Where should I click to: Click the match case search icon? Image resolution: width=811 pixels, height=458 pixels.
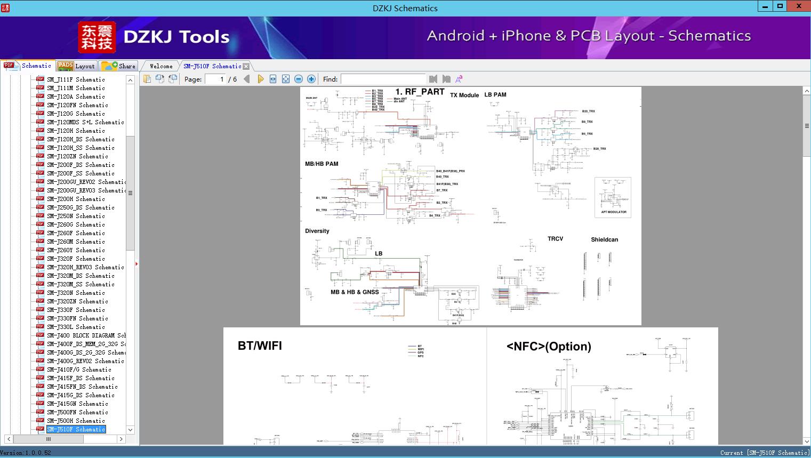pyautogui.click(x=459, y=79)
